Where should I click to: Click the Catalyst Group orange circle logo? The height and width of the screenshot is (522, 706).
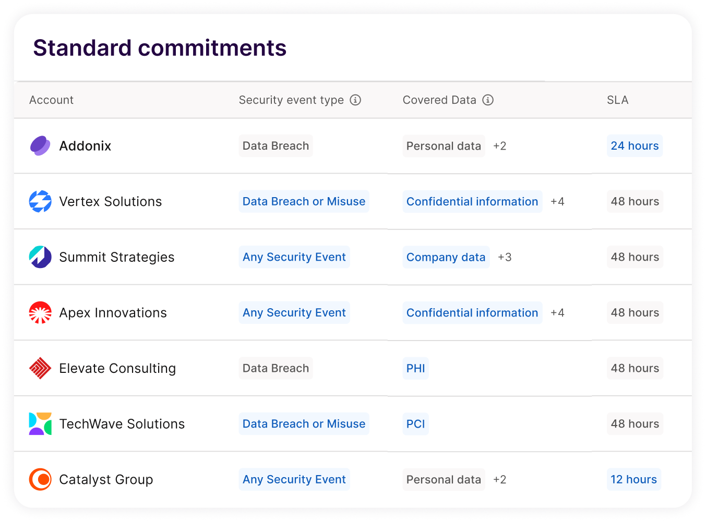tap(40, 479)
